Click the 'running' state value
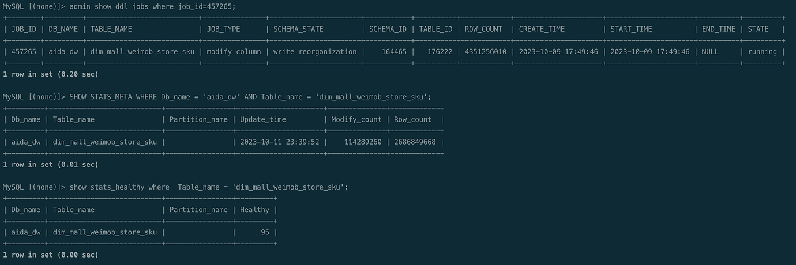Screen dimensions: 796x265 [763, 52]
